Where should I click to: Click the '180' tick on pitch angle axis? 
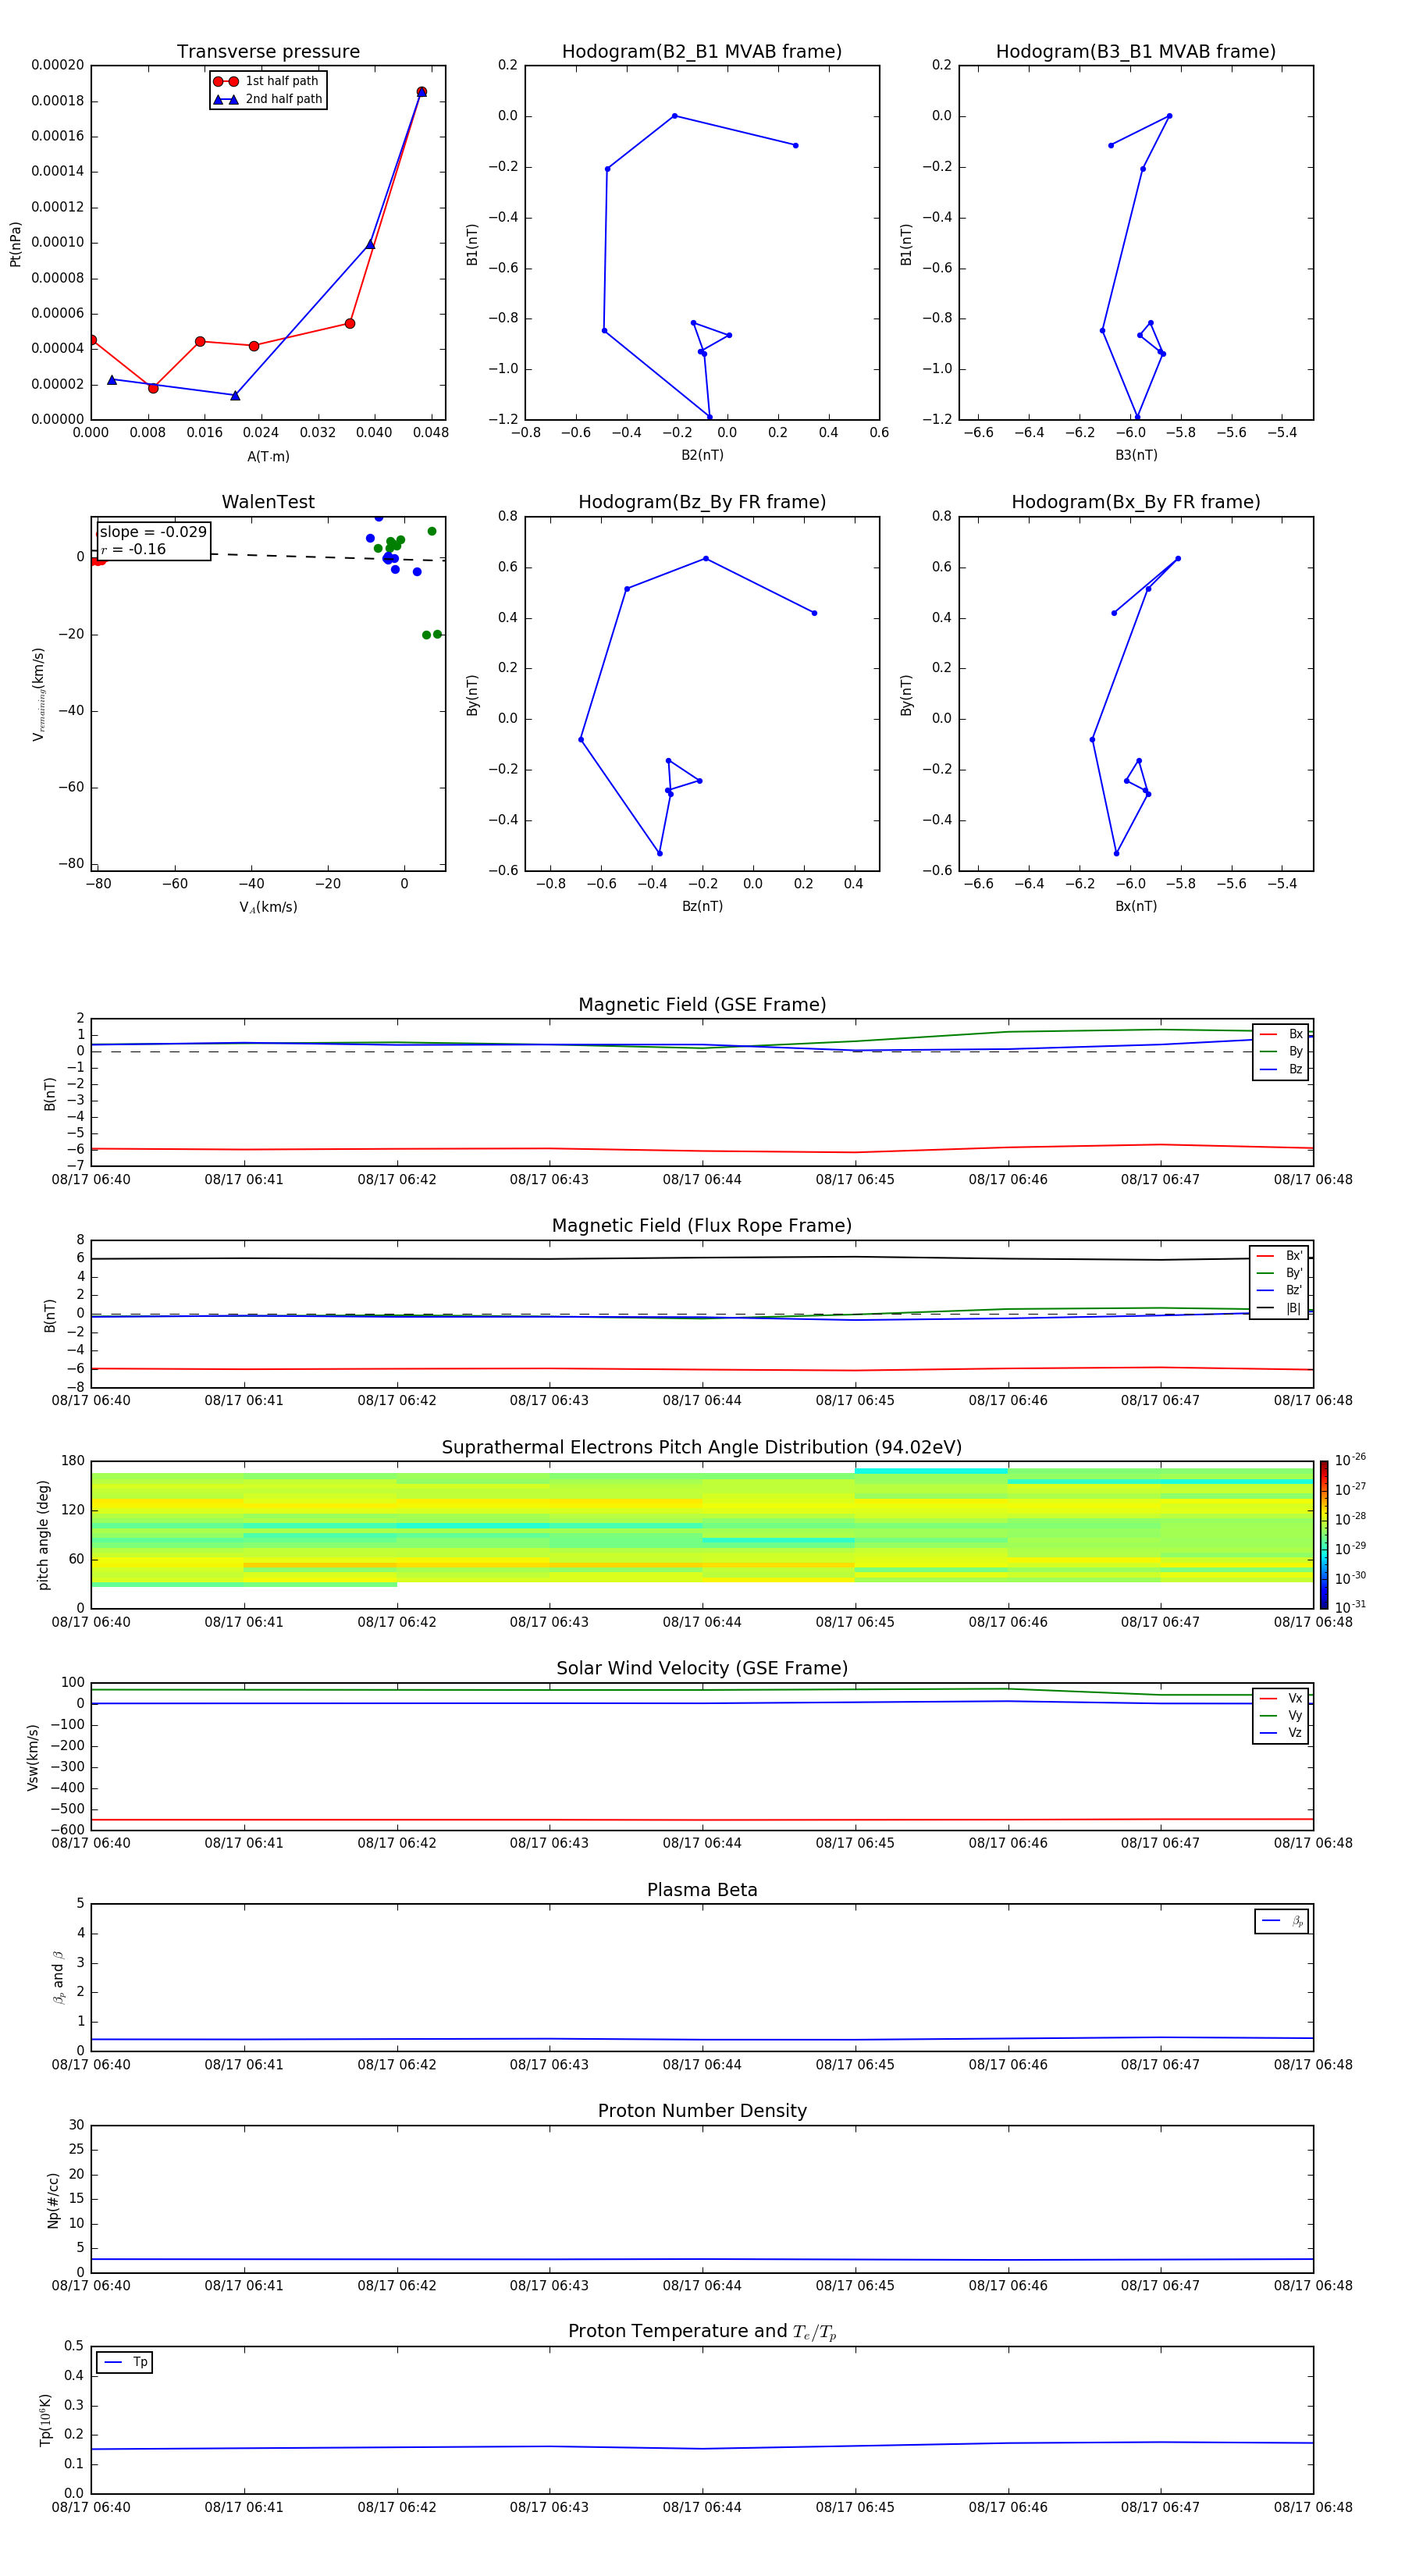(x=73, y=1461)
